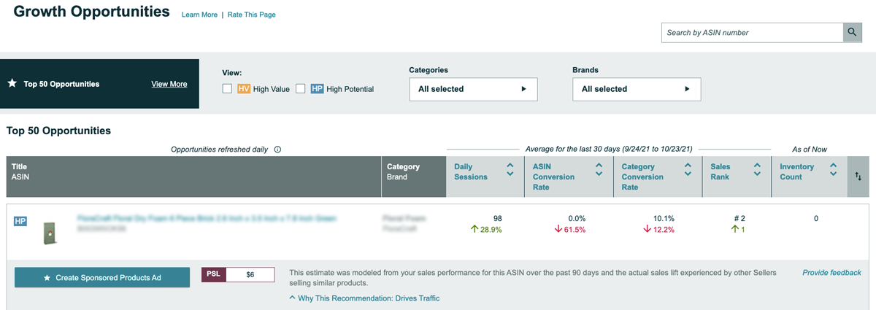
Task: Click the search magnifier icon
Action: pos(852,32)
